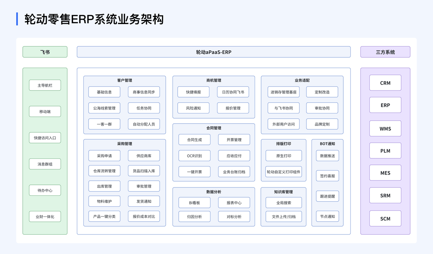Image resolution: width=433 pixels, height=254 pixels.
Task: Click 报价成本对比 in 采购管理
Action: 143,217
